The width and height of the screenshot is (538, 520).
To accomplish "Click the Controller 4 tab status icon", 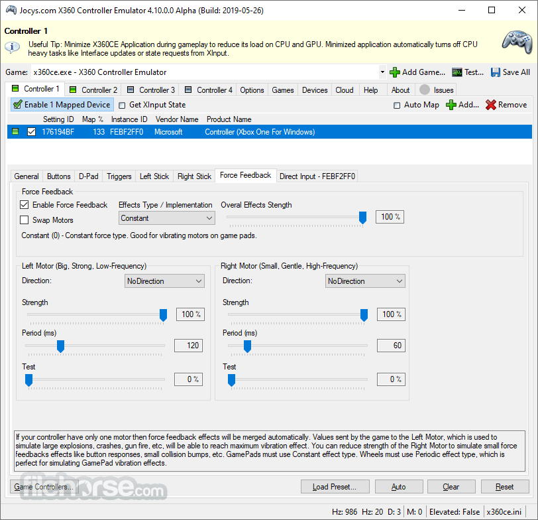I will pyautogui.click(x=188, y=90).
